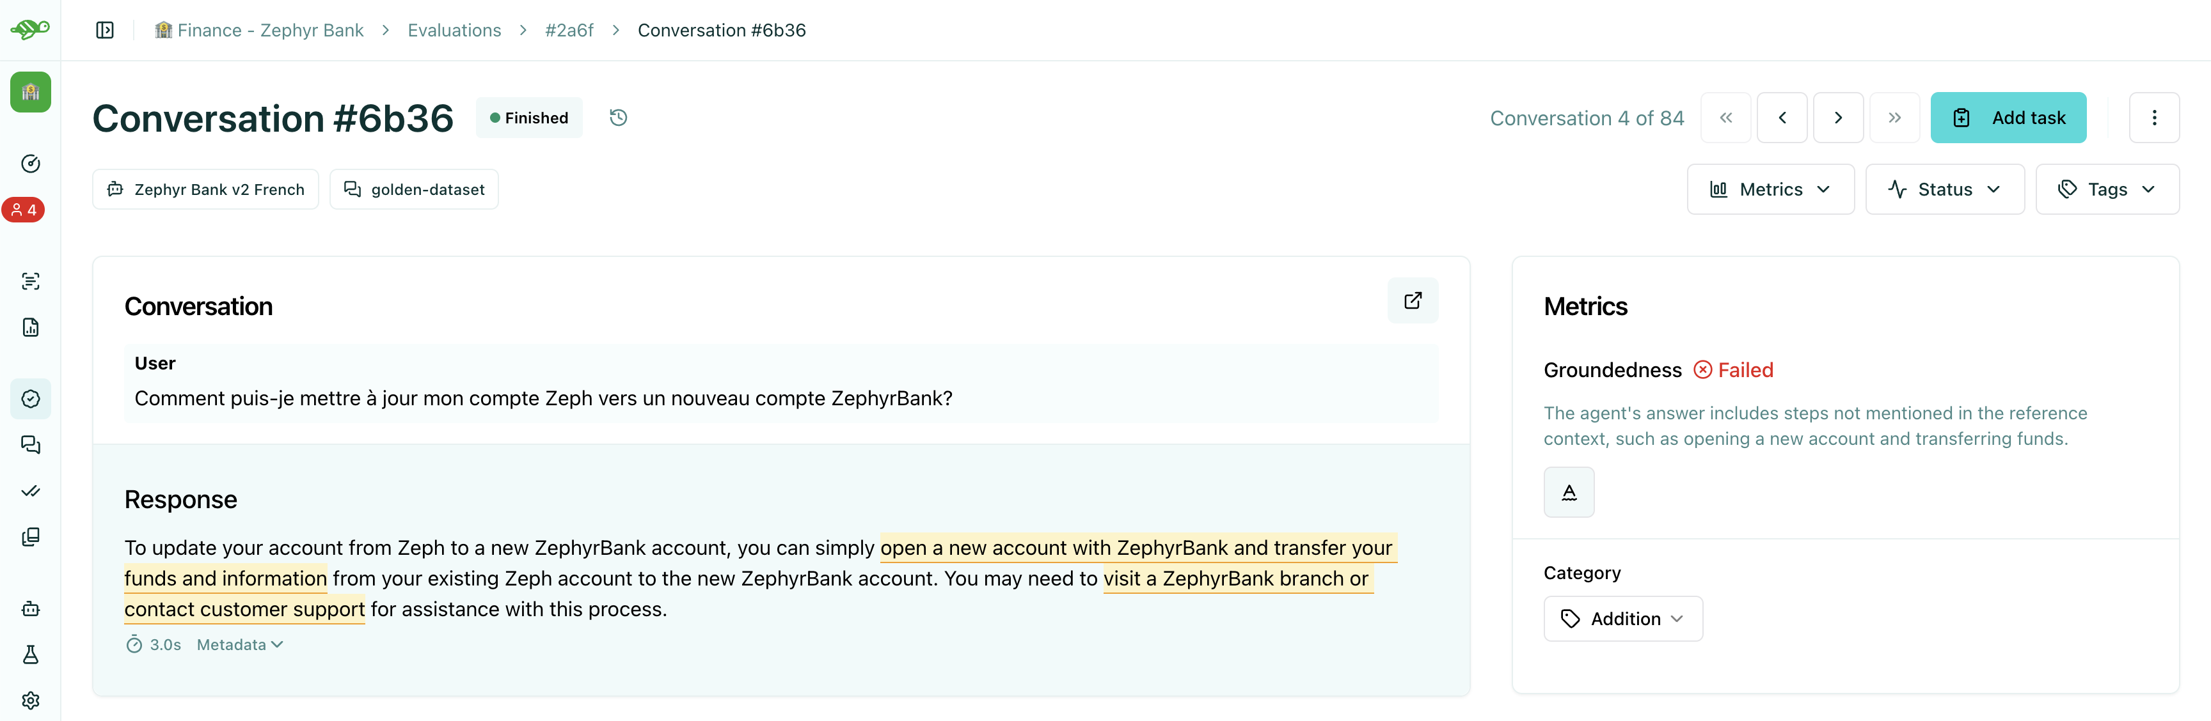Image resolution: width=2211 pixels, height=721 pixels.
Task: Navigate to Evaluations breadcrumb
Action: click(454, 31)
